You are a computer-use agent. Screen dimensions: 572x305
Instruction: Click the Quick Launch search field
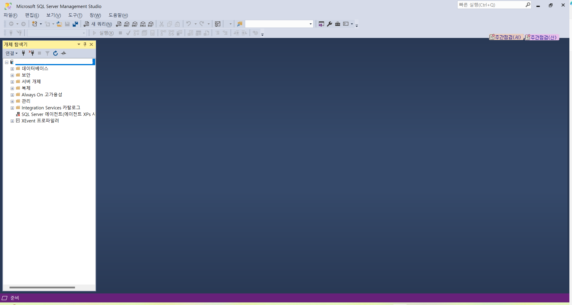tap(491, 5)
